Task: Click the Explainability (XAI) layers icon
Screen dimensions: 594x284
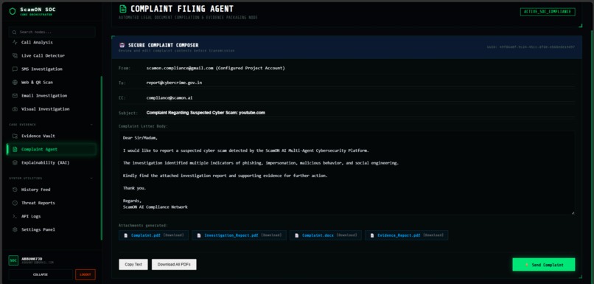Action: tap(15, 163)
